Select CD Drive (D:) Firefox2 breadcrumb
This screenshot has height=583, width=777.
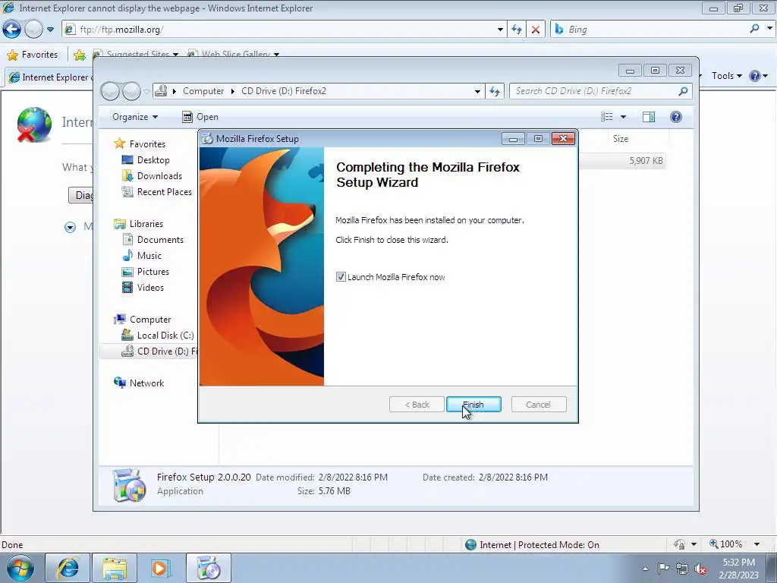point(284,91)
